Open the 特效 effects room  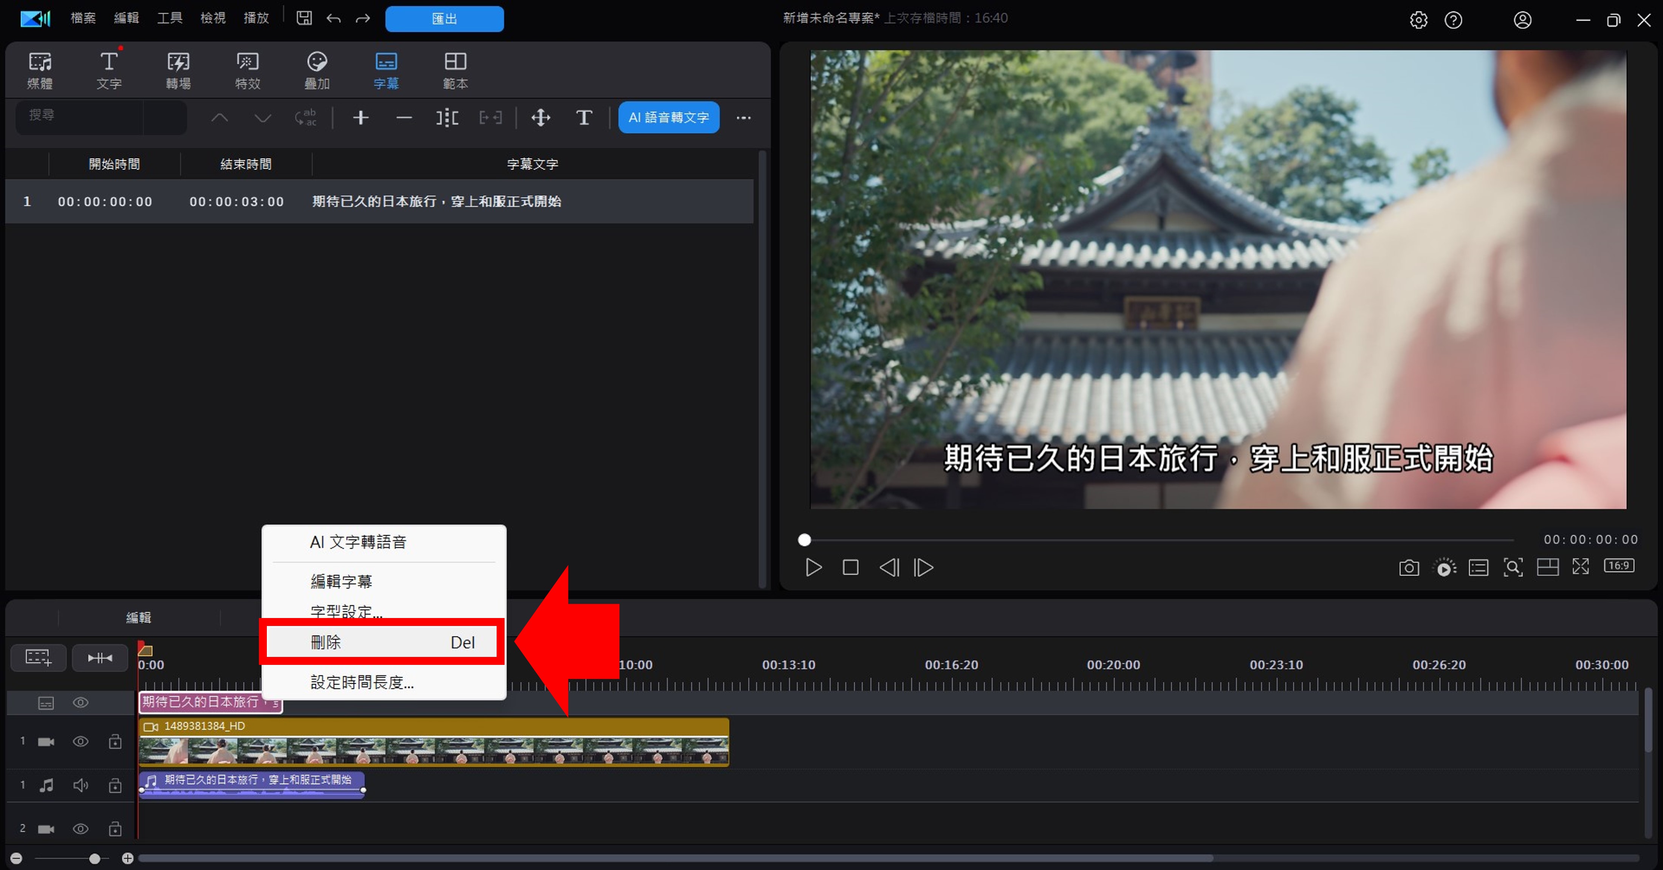click(247, 70)
